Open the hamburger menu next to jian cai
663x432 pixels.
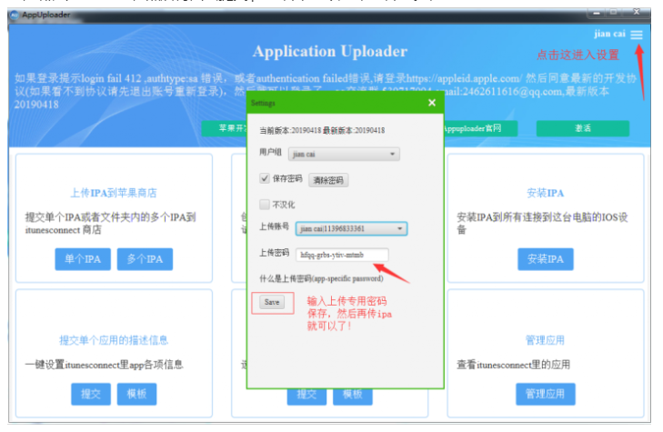pyautogui.click(x=637, y=35)
